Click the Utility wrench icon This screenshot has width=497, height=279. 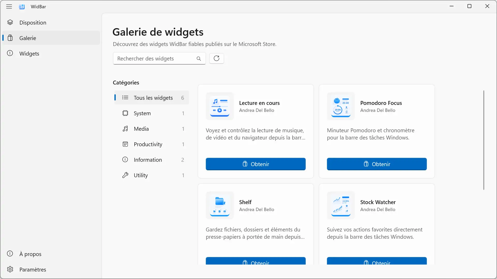pyautogui.click(x=125, y=175)
